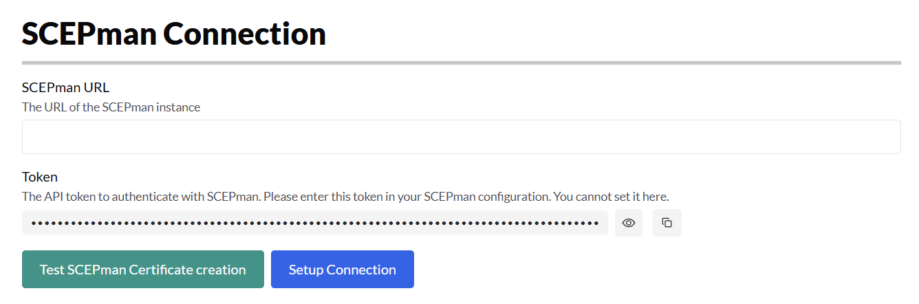The height and width of the screenshot is (304, 919).
Task: Click the gray divider under the heading
Action: click(x=461, y=63)
